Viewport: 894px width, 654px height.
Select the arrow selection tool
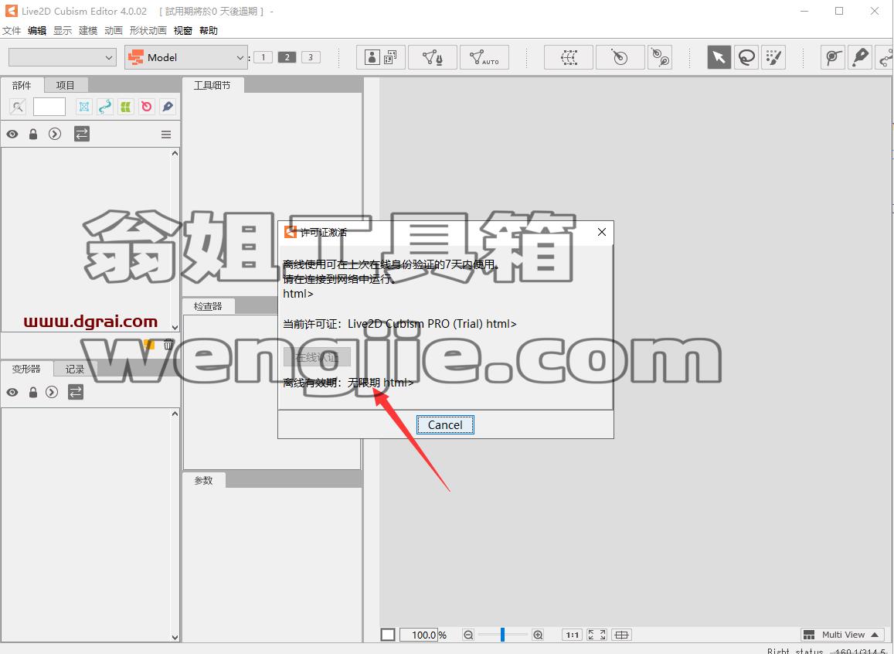point(719,57)
